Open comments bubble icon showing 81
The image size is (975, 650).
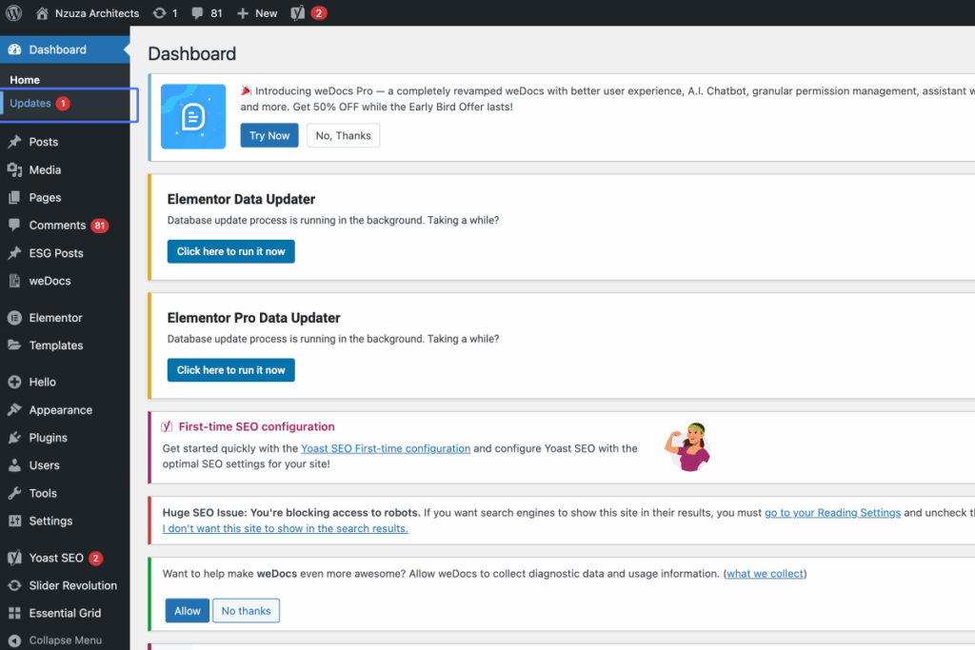197,13
